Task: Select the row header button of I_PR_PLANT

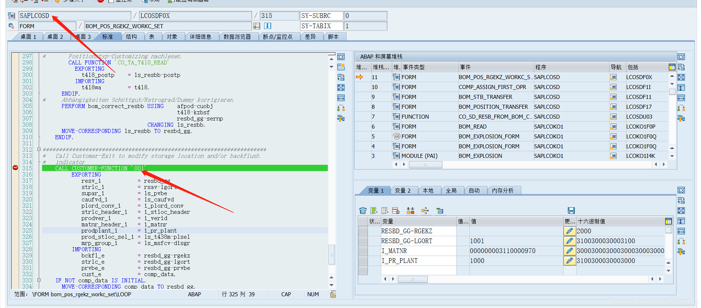Action: point(363,261)
